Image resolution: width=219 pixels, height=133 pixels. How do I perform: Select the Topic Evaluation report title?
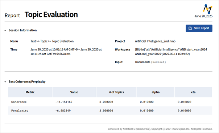[x=51, y=15]
